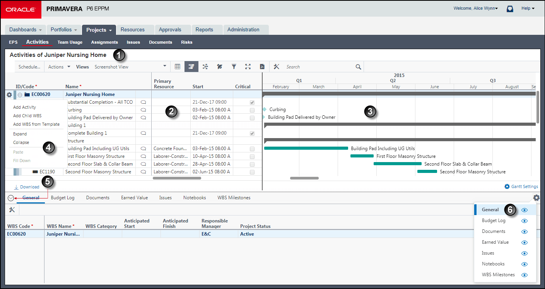Click the detail panel settings gear icon

tap(536, 198)
